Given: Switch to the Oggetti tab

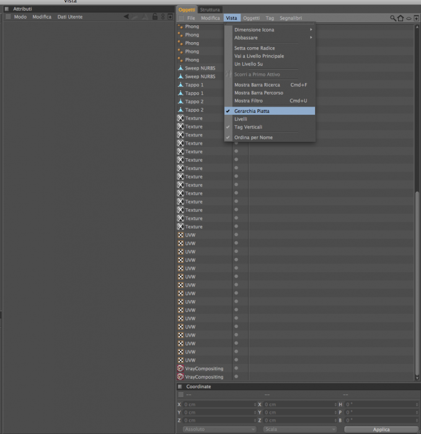Looking at the screenshot, I should coord(187,10).
